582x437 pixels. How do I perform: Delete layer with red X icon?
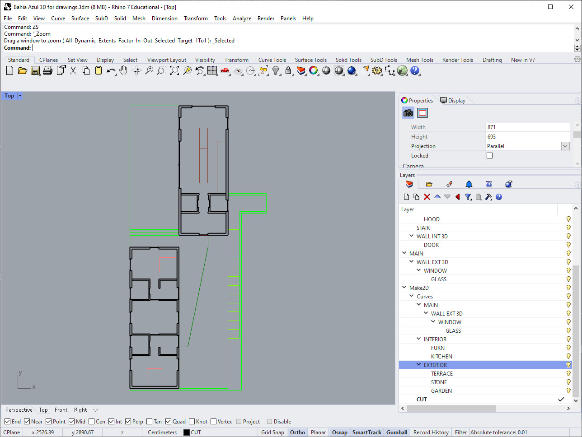point(427,197)
